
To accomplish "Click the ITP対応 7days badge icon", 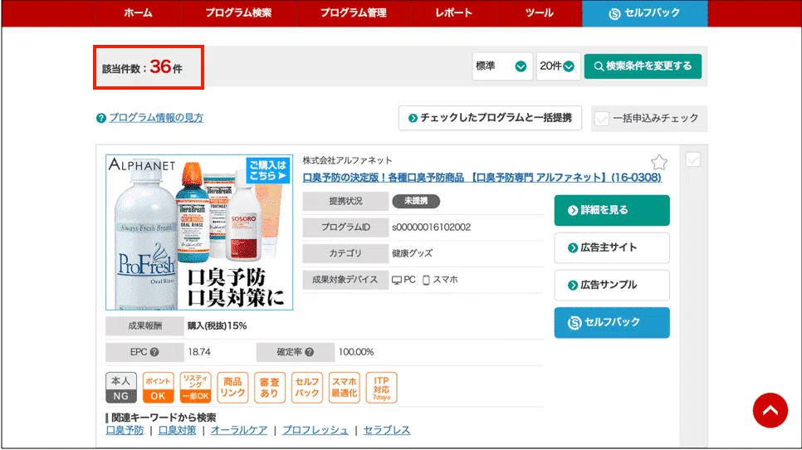I will pos(382,387).
